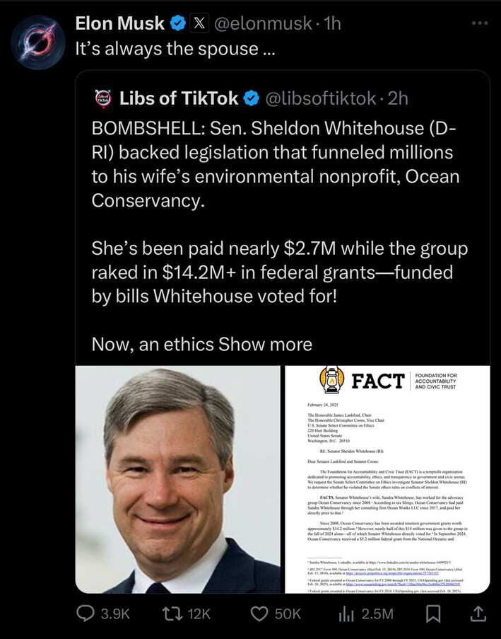The image size is (501, 639).
Task: Open the quoted post's 2h timestamp
Action: (399, 99)
